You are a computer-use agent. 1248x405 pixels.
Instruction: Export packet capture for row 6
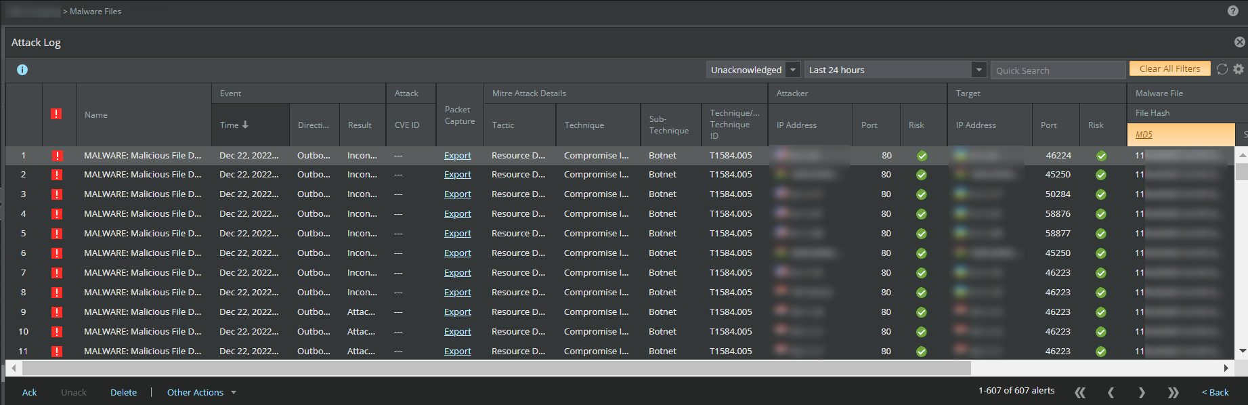pyautogui.click(x=457, y=253)
